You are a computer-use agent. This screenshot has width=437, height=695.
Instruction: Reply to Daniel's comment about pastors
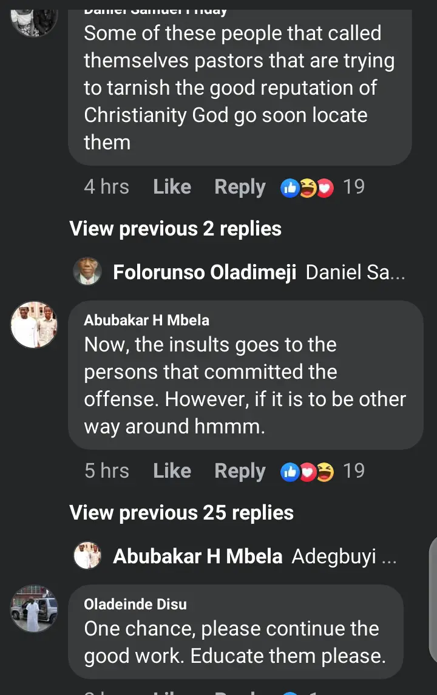240,187
